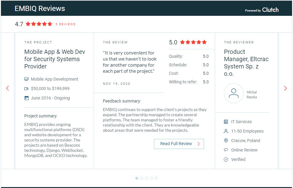
Task: Click the budget tag icon beside $50,000
Action: click(x=26, y=89)
